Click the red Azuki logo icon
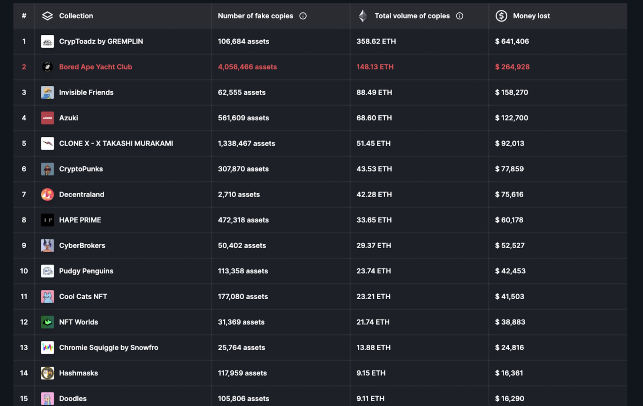 [x=47, y=118]
